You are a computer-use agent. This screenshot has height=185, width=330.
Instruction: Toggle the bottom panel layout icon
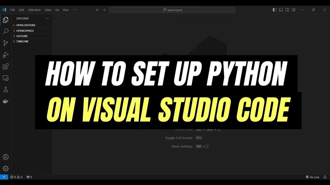pos(281,10)
